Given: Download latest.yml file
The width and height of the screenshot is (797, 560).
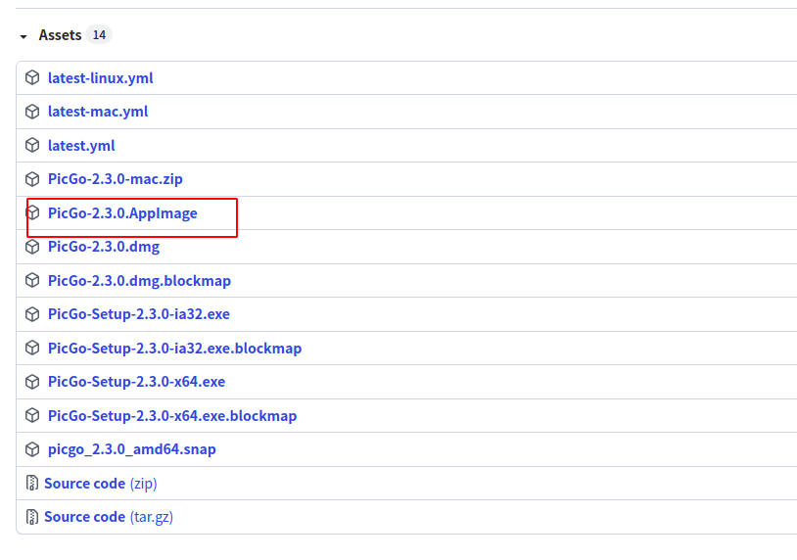Looking at the screenshot, I should [81, 146].
